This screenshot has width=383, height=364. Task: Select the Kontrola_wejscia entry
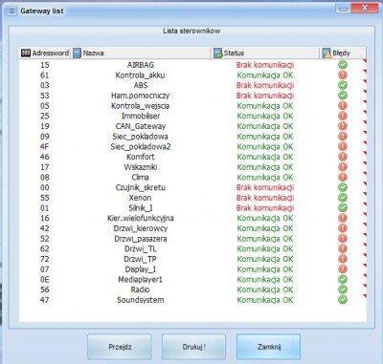pyautogui.click(x=140, y=106)
